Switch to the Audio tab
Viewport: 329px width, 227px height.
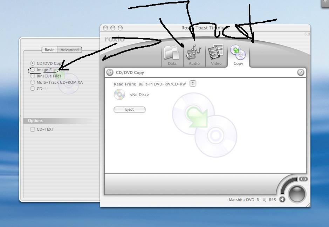[194, 55]
